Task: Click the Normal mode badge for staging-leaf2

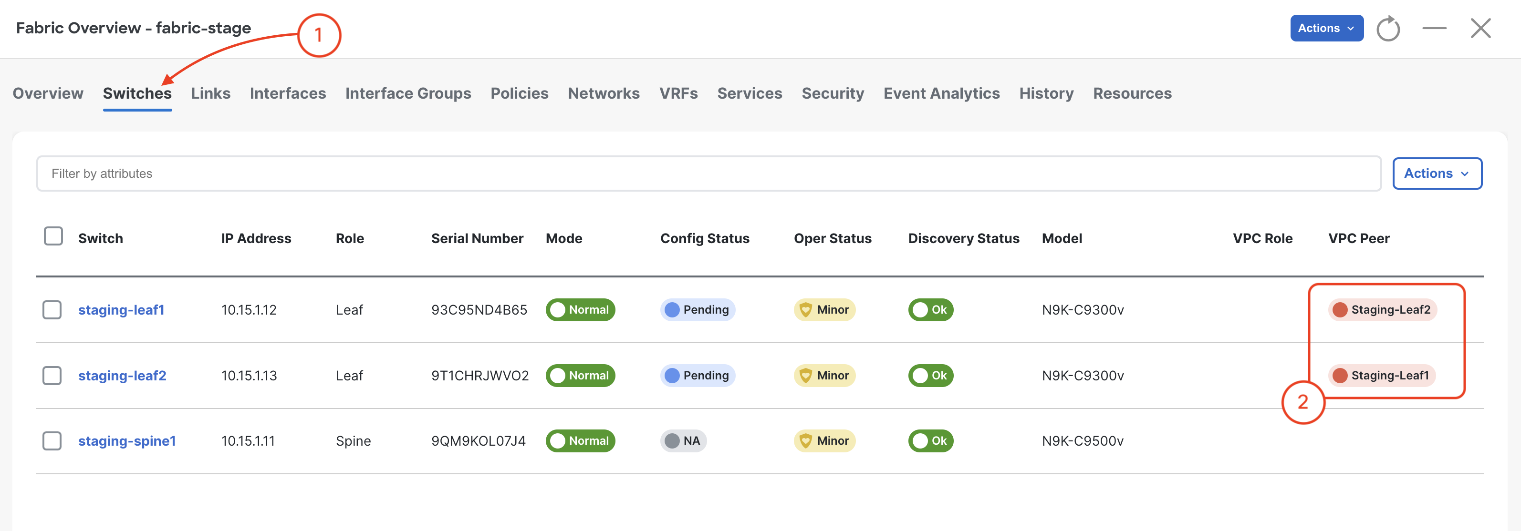Action: pyautogui.click(x=581, y=375)
